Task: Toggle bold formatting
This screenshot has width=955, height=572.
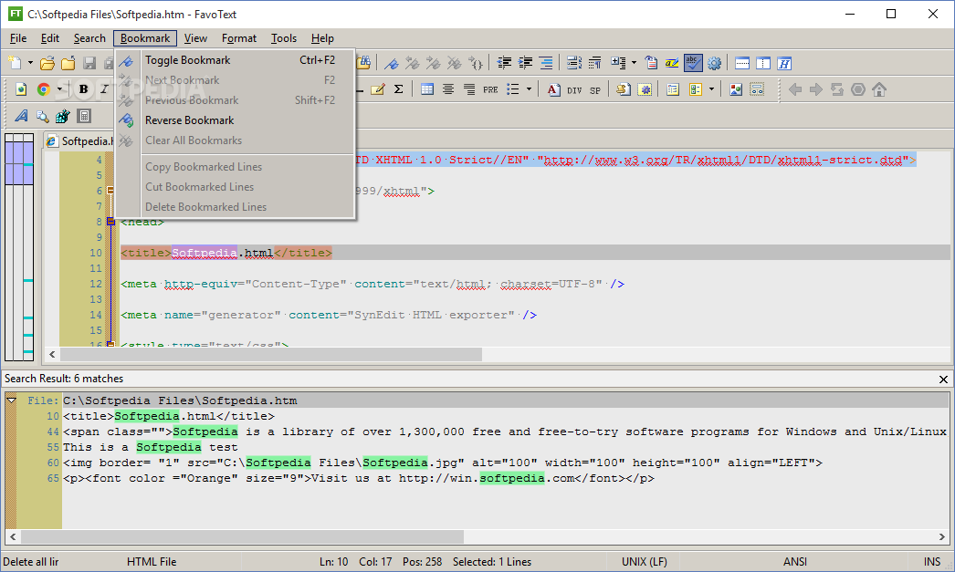Action: coord(83,89)
